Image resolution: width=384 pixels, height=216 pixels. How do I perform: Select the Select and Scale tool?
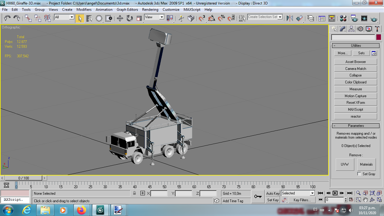[x=139, y=18]
